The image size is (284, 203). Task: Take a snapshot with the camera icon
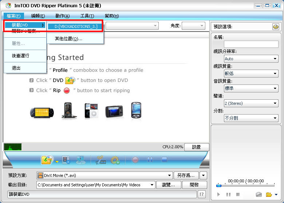[259, 195]
